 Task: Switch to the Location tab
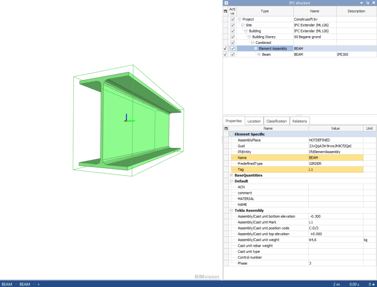coord(254,121)
